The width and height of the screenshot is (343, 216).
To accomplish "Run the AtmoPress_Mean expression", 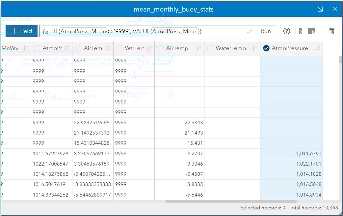I will click(266, 31).
